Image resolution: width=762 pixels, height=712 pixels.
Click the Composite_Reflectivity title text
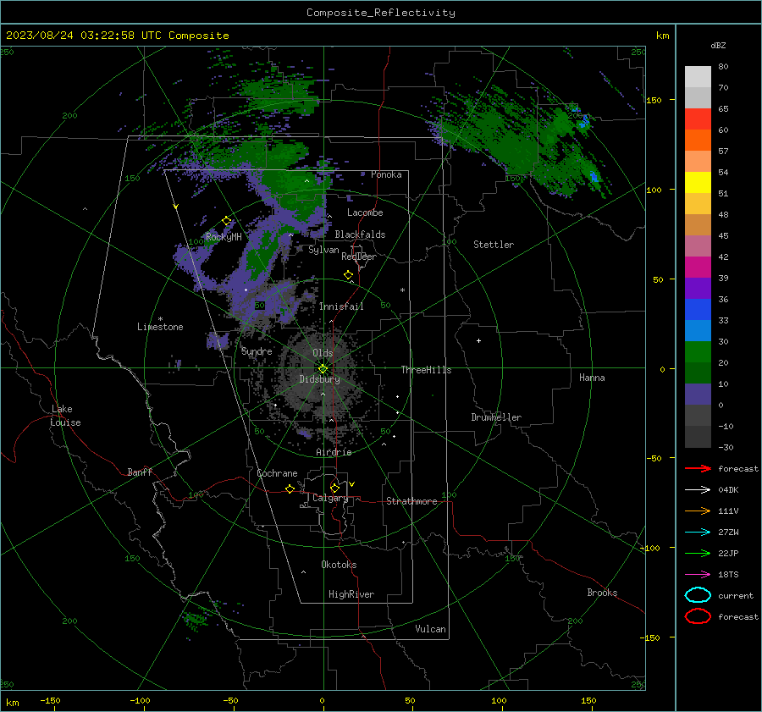381,13
